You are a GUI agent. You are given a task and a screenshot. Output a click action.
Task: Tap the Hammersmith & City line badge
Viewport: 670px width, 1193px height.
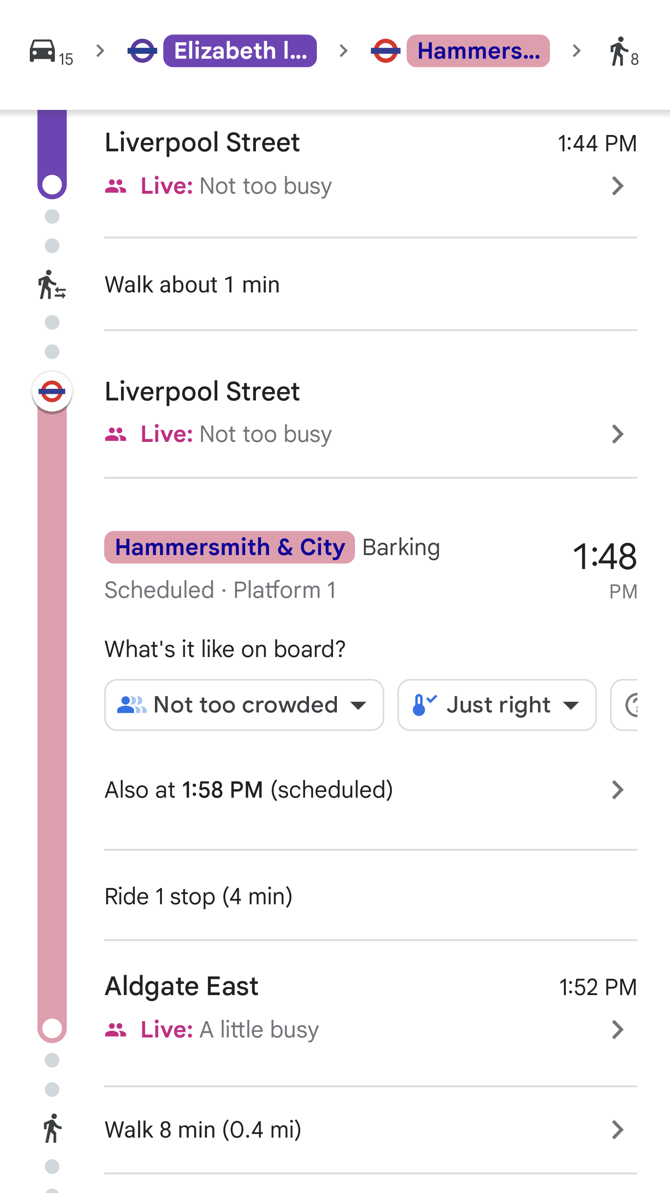(229, 547)
